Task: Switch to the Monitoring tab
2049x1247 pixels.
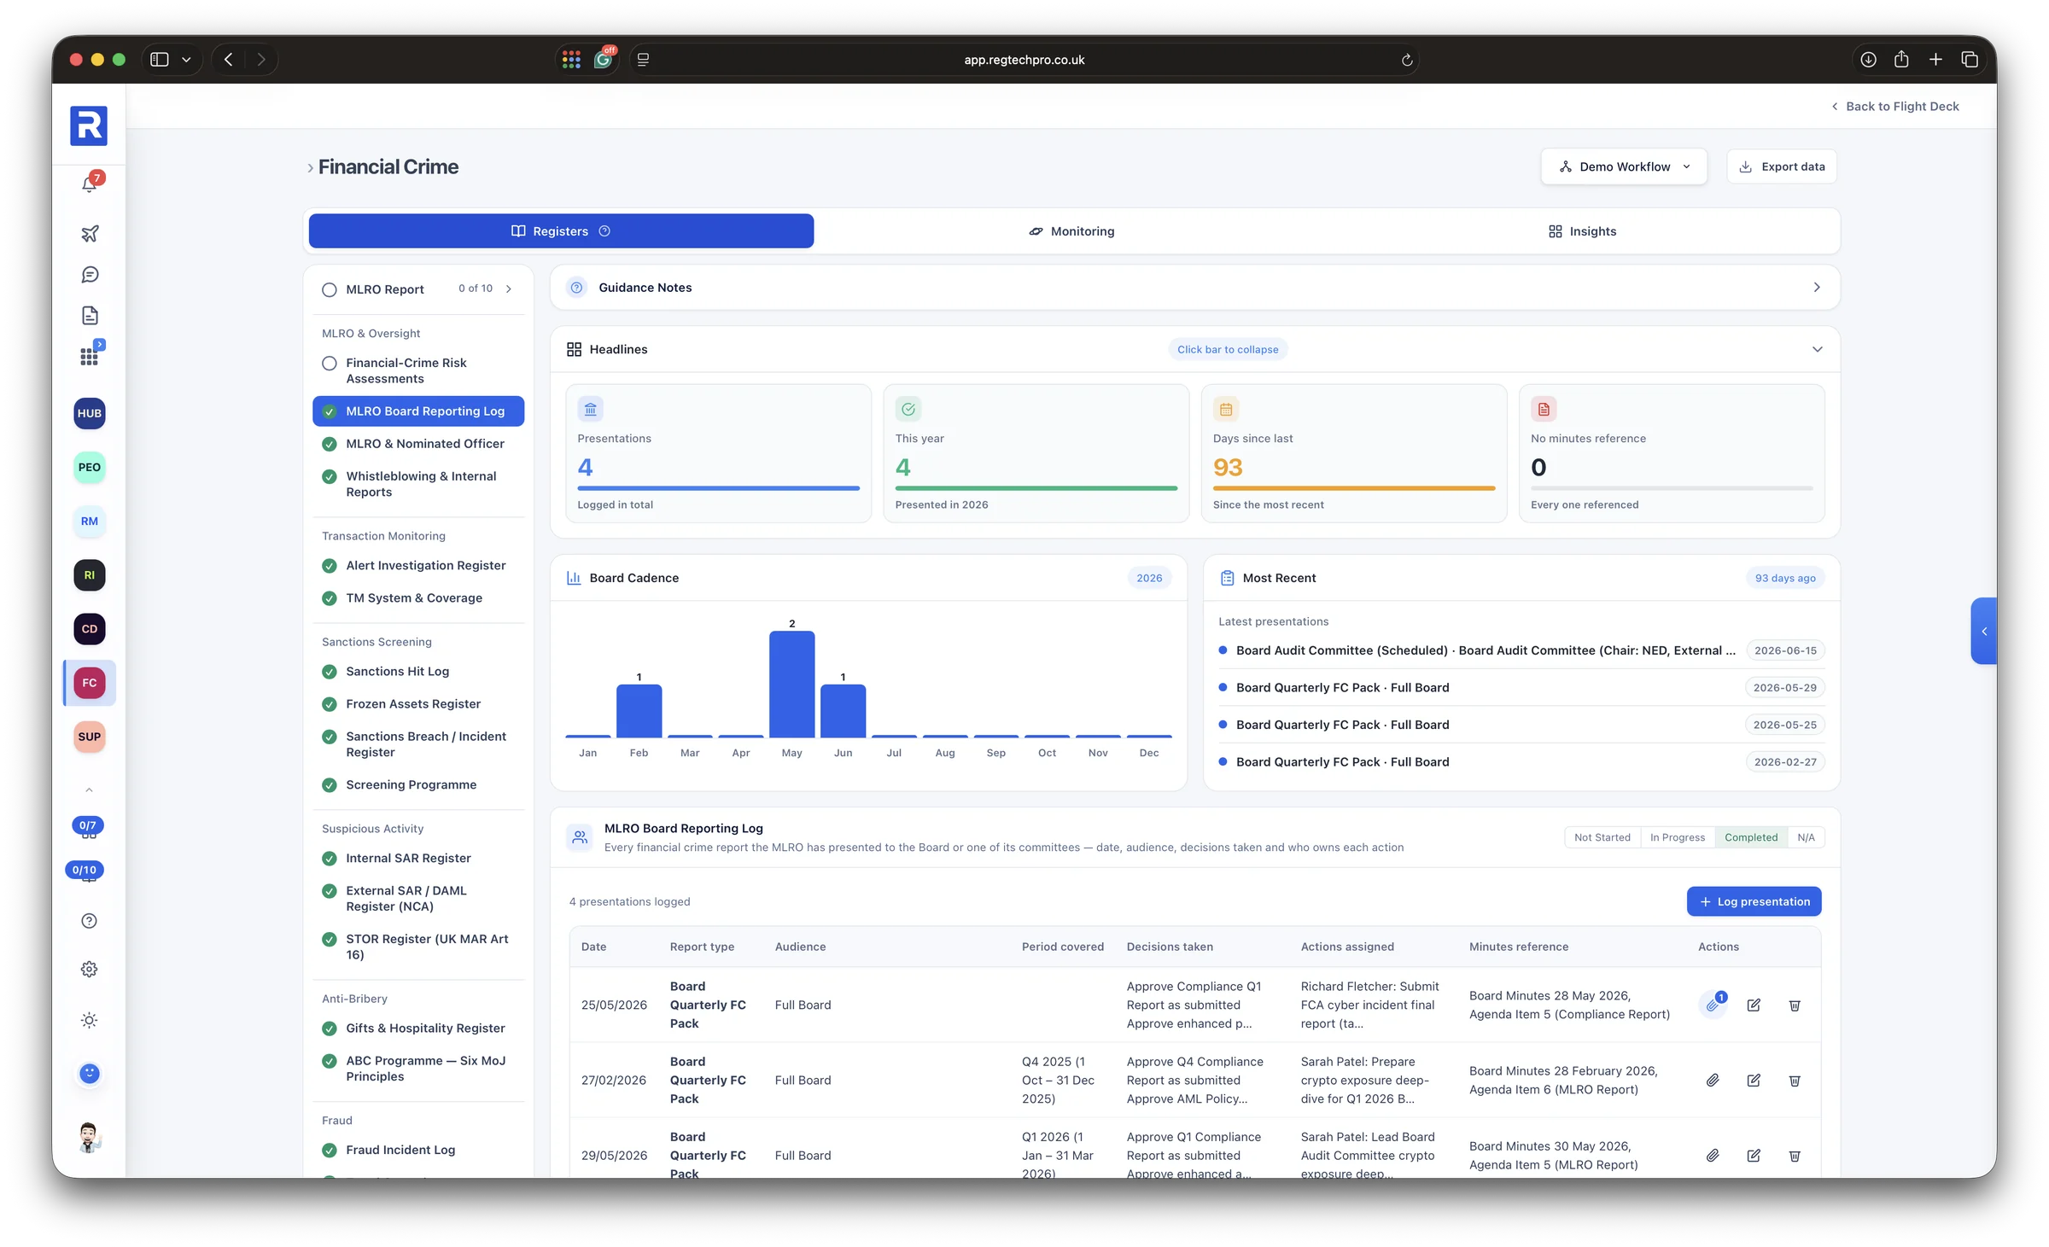Action: (1071, 231)
